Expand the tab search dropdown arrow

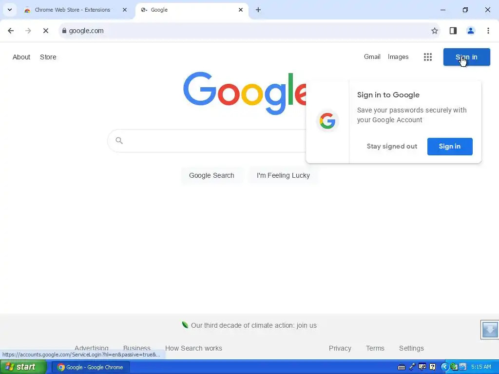pyautogui.click(x=10, y=10)
